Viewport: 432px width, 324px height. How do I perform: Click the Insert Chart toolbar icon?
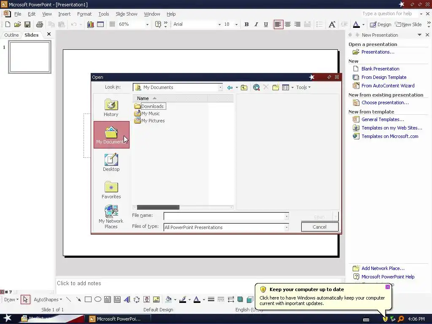(x=90, y=24)
